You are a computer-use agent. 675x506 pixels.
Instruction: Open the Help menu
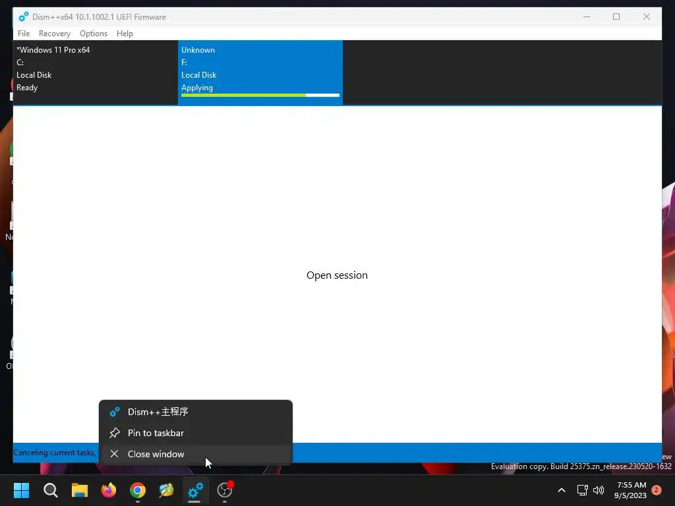(x=125, y=34)
